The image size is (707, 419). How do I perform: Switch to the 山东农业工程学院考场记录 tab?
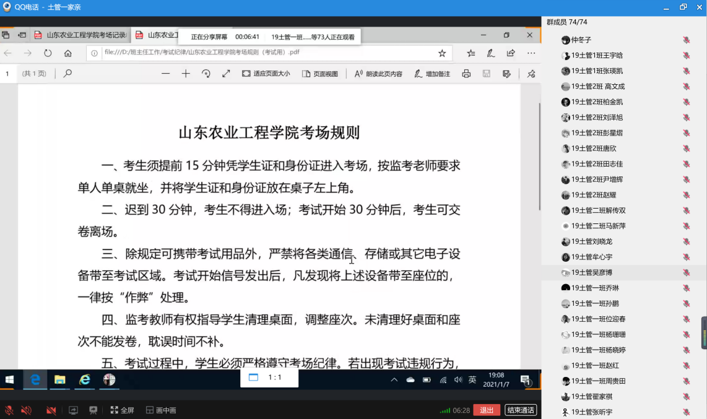83,35
